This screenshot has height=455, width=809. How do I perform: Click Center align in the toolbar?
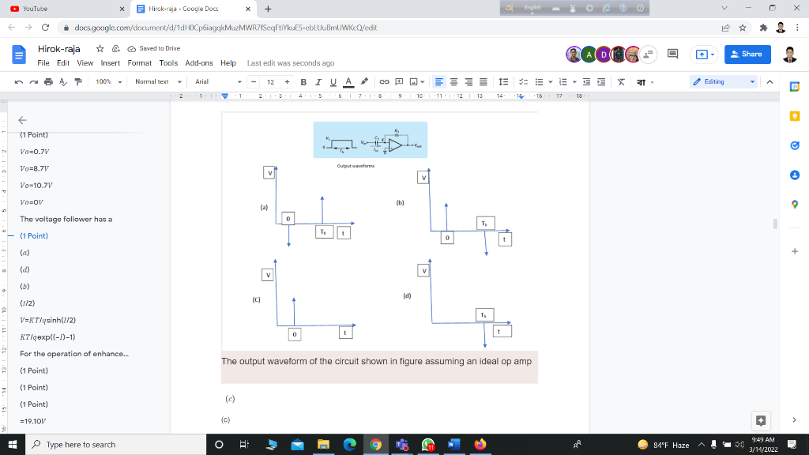coord(454,82)
